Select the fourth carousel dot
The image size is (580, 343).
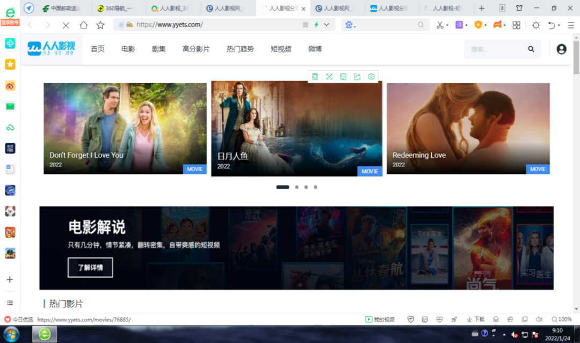[315, 187]
